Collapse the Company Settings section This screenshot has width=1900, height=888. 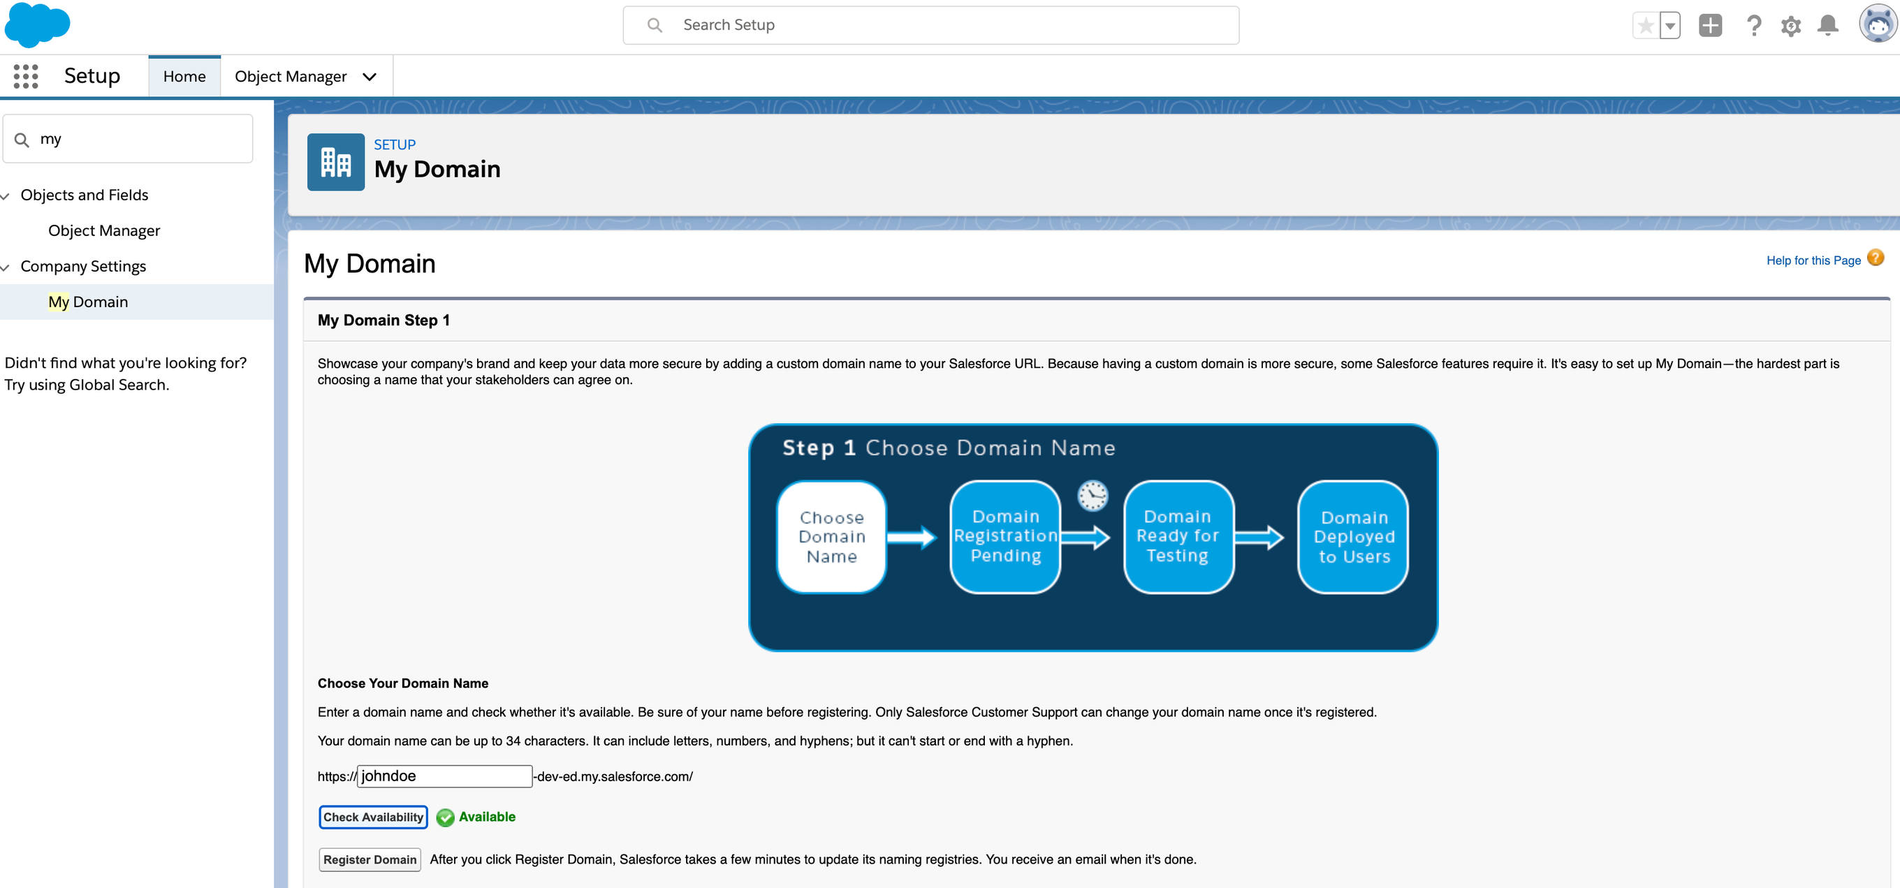[6, 267]
